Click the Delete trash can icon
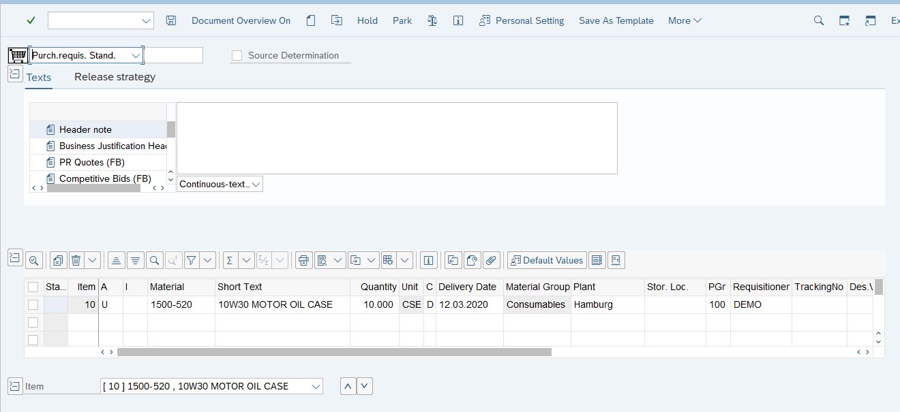This screenshot has width=900, height=412. click(76, 260)
